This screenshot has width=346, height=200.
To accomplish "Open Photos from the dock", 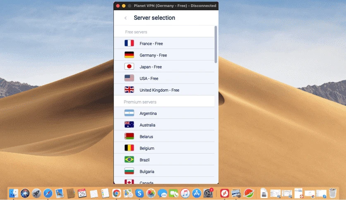I will click(151, 193).
